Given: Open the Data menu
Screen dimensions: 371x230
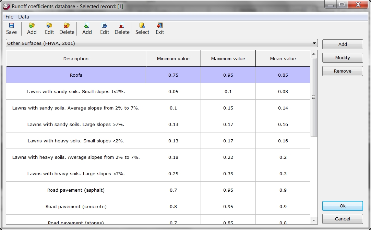Looking at the screenshot, I should pos(24,16).
